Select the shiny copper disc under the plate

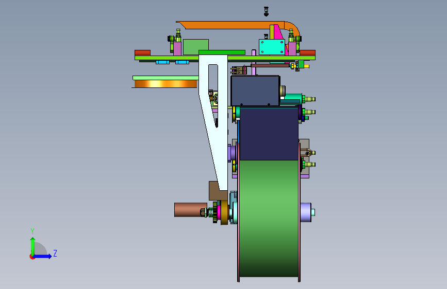[x=165, y=84]
